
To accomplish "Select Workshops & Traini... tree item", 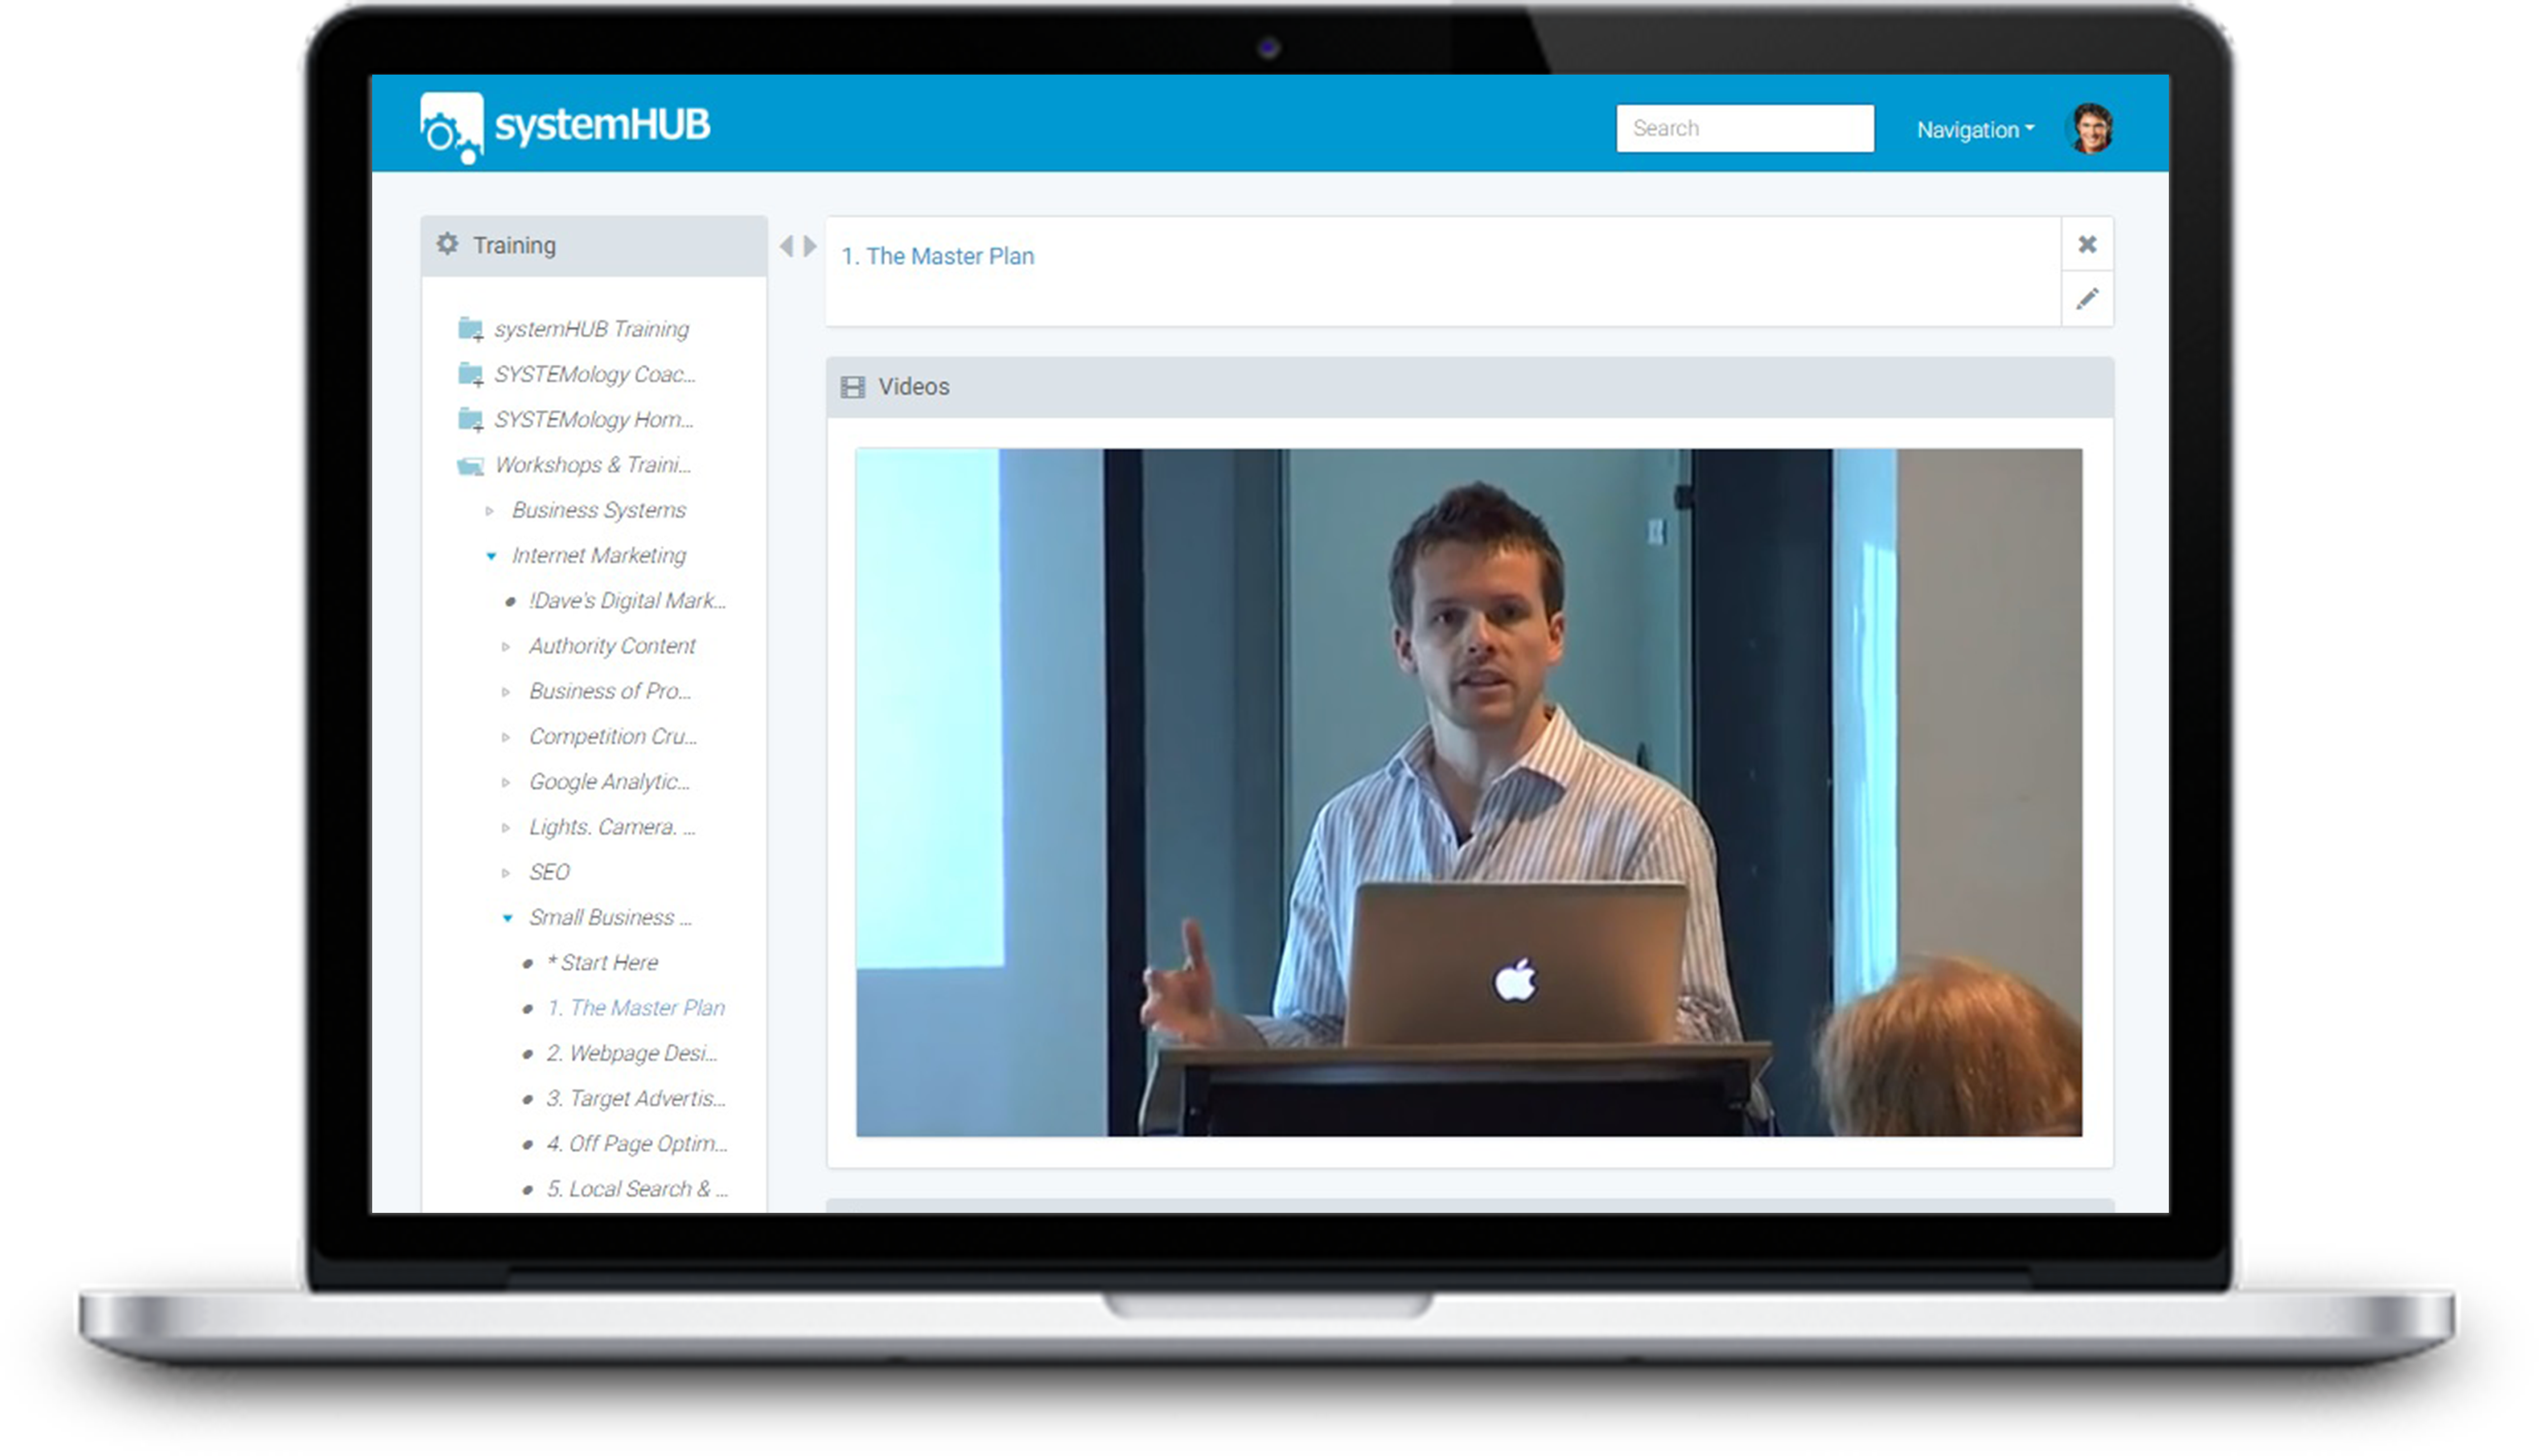I will (592, 465).
